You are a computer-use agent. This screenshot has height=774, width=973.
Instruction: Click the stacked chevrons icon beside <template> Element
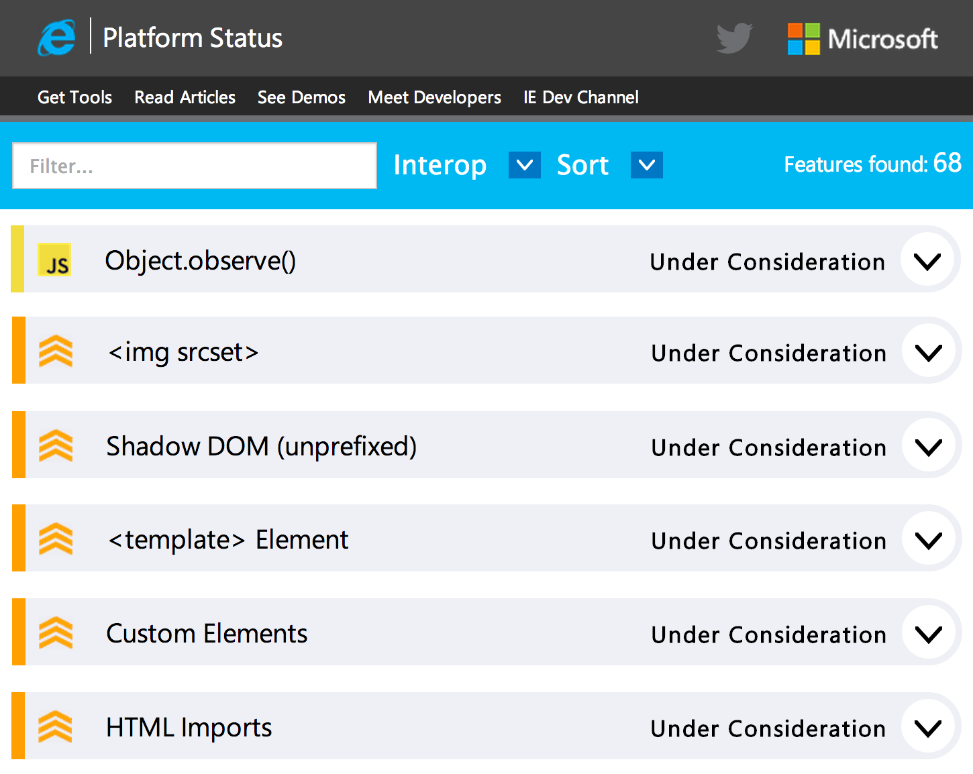tap(56, 539)
